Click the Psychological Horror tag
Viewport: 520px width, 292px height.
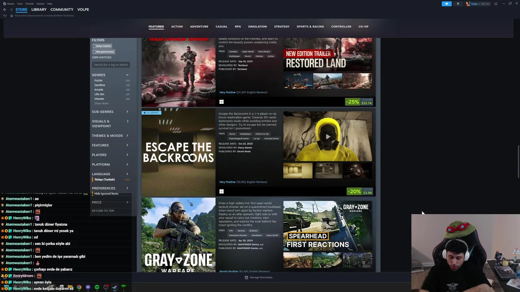click(239, 139)
